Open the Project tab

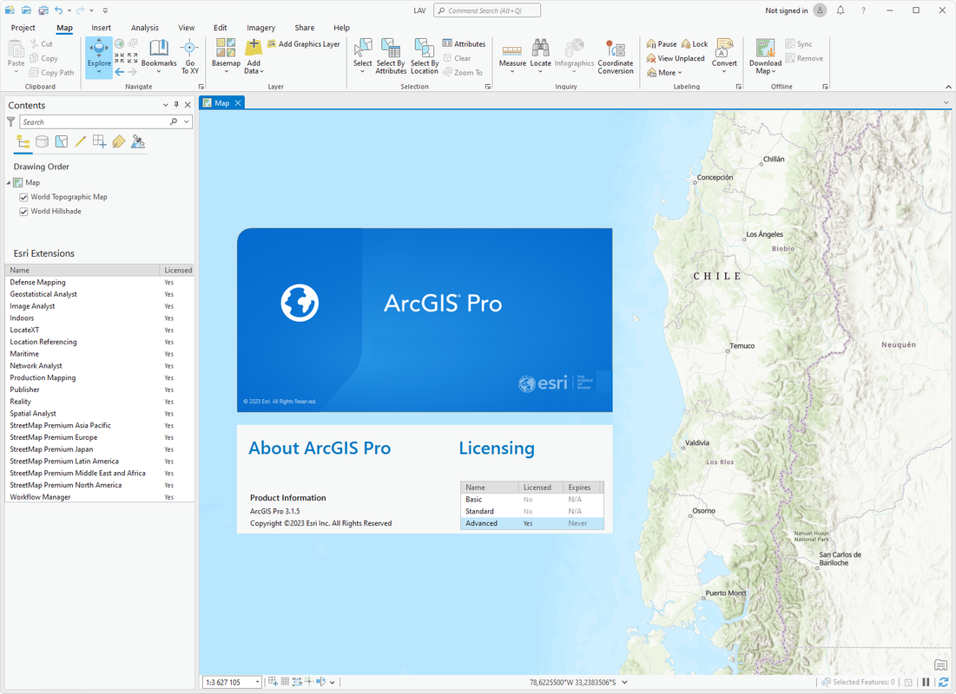23,28
